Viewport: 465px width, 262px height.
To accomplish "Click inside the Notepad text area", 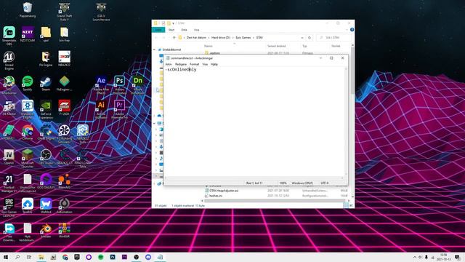I will pyautogui.click(x=254, y=122).
